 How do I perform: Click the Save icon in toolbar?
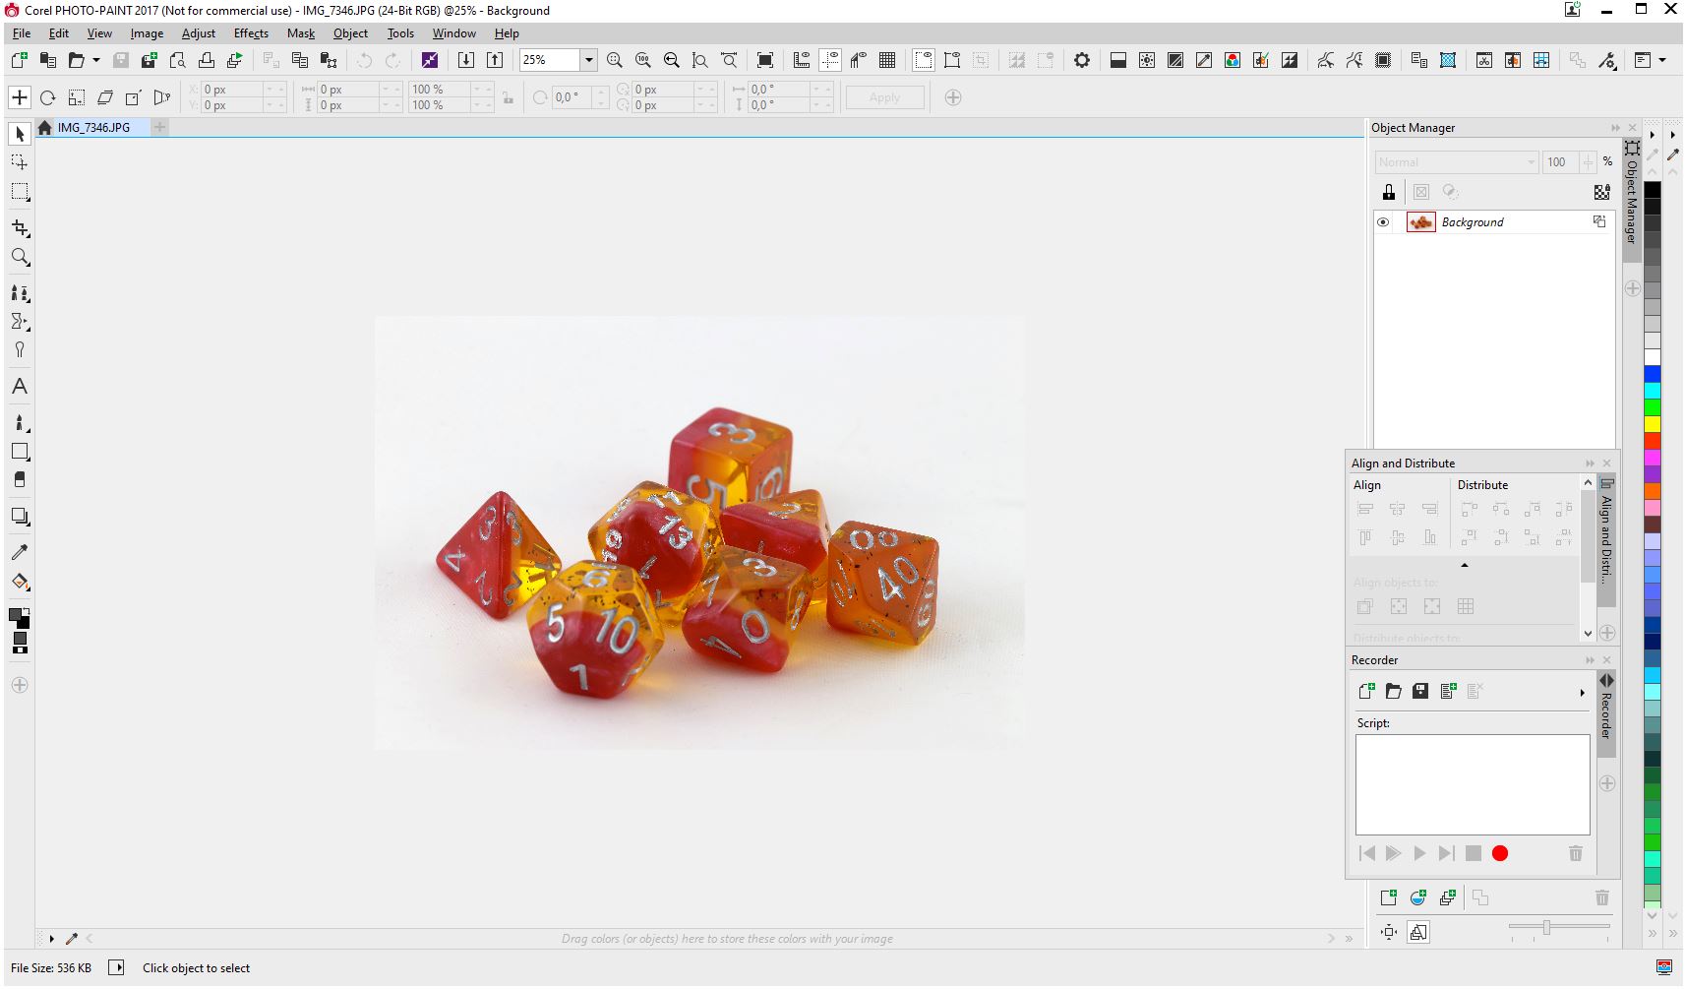(121, 60)
